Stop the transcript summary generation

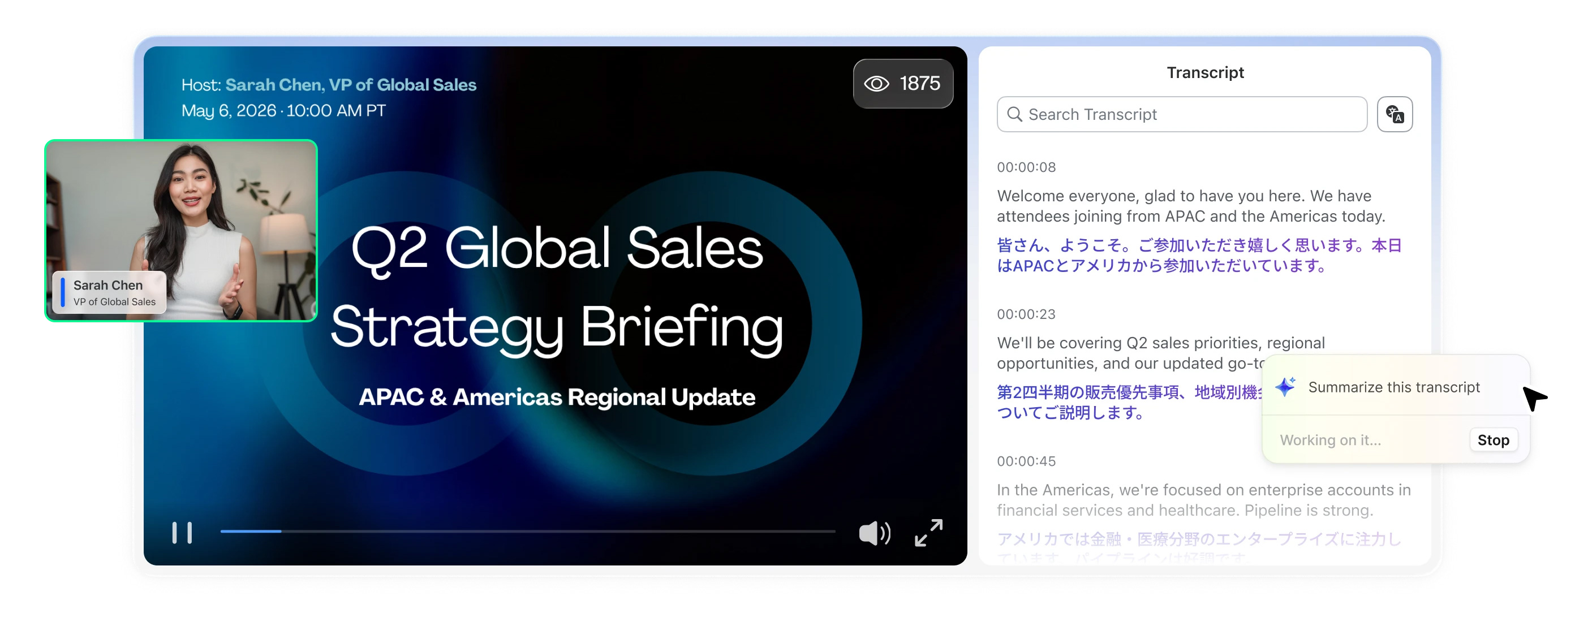tap(1492, 440)
